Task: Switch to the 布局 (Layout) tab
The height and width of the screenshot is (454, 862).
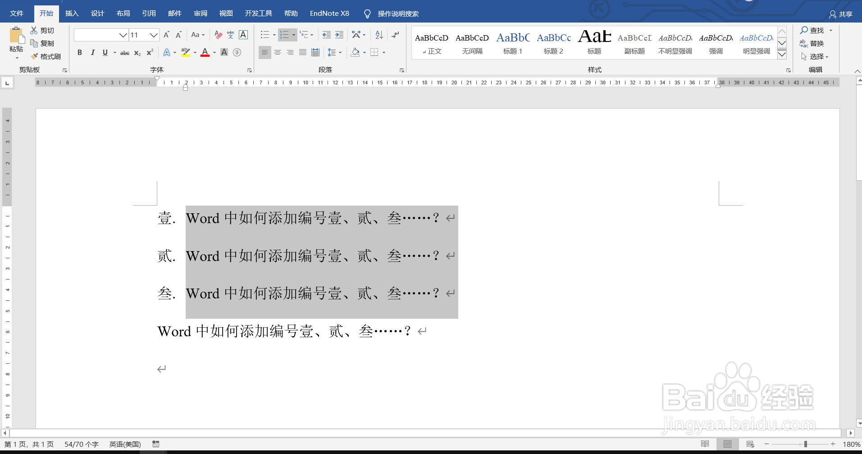Action: point(123,14)
